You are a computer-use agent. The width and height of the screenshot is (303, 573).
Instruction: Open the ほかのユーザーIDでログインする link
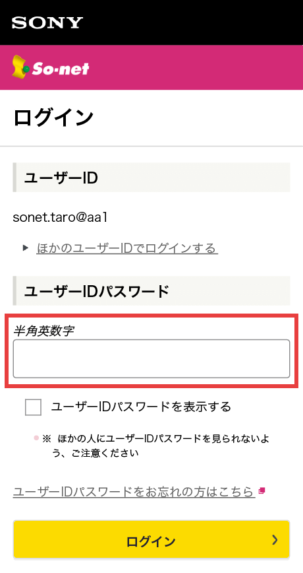tap(127, 248)
